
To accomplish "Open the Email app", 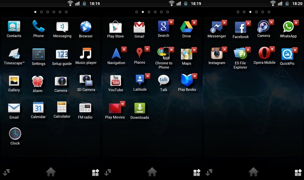I will (14, 108).
